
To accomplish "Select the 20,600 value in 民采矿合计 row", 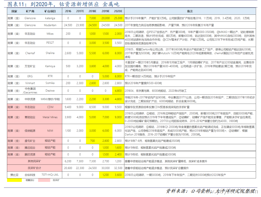I will [68, 168].
